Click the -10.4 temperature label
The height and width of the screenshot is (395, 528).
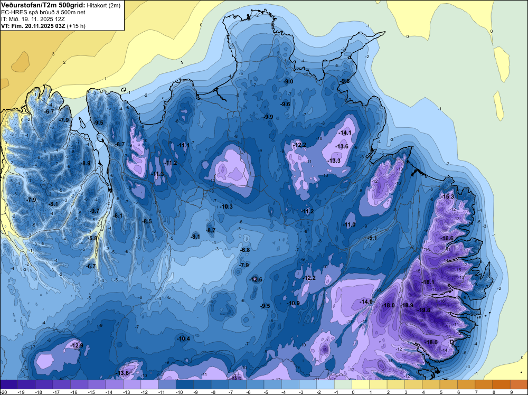pyautogui.click(x=184, y=338)
